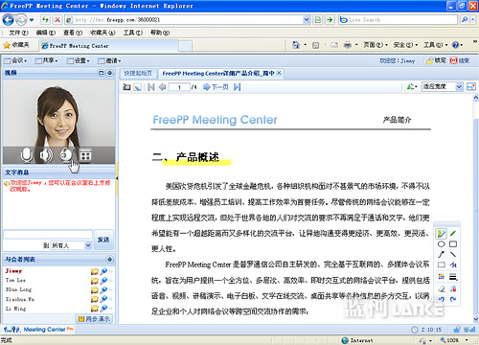479x345 pixels.
Task: Expand the attendee list round button
Action: coord(109,259)
